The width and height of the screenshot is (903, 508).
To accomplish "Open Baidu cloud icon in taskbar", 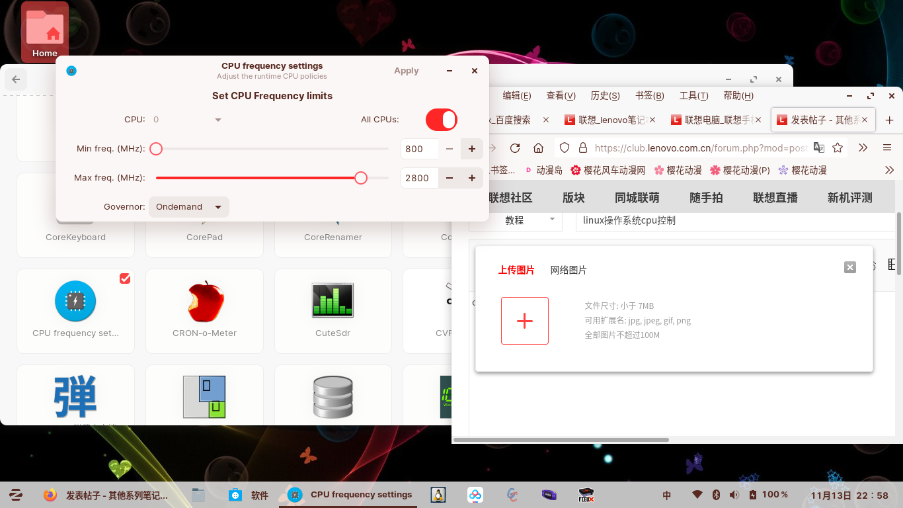I will (x=475, y=495).
